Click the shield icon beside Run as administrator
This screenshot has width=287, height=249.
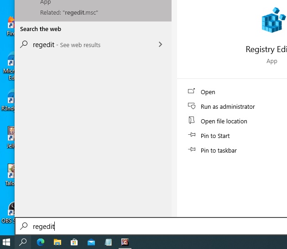click(x=192, y=106)
